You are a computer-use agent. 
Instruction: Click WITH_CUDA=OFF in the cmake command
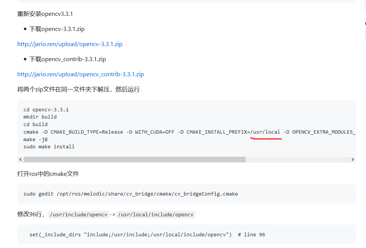[154, 132]
